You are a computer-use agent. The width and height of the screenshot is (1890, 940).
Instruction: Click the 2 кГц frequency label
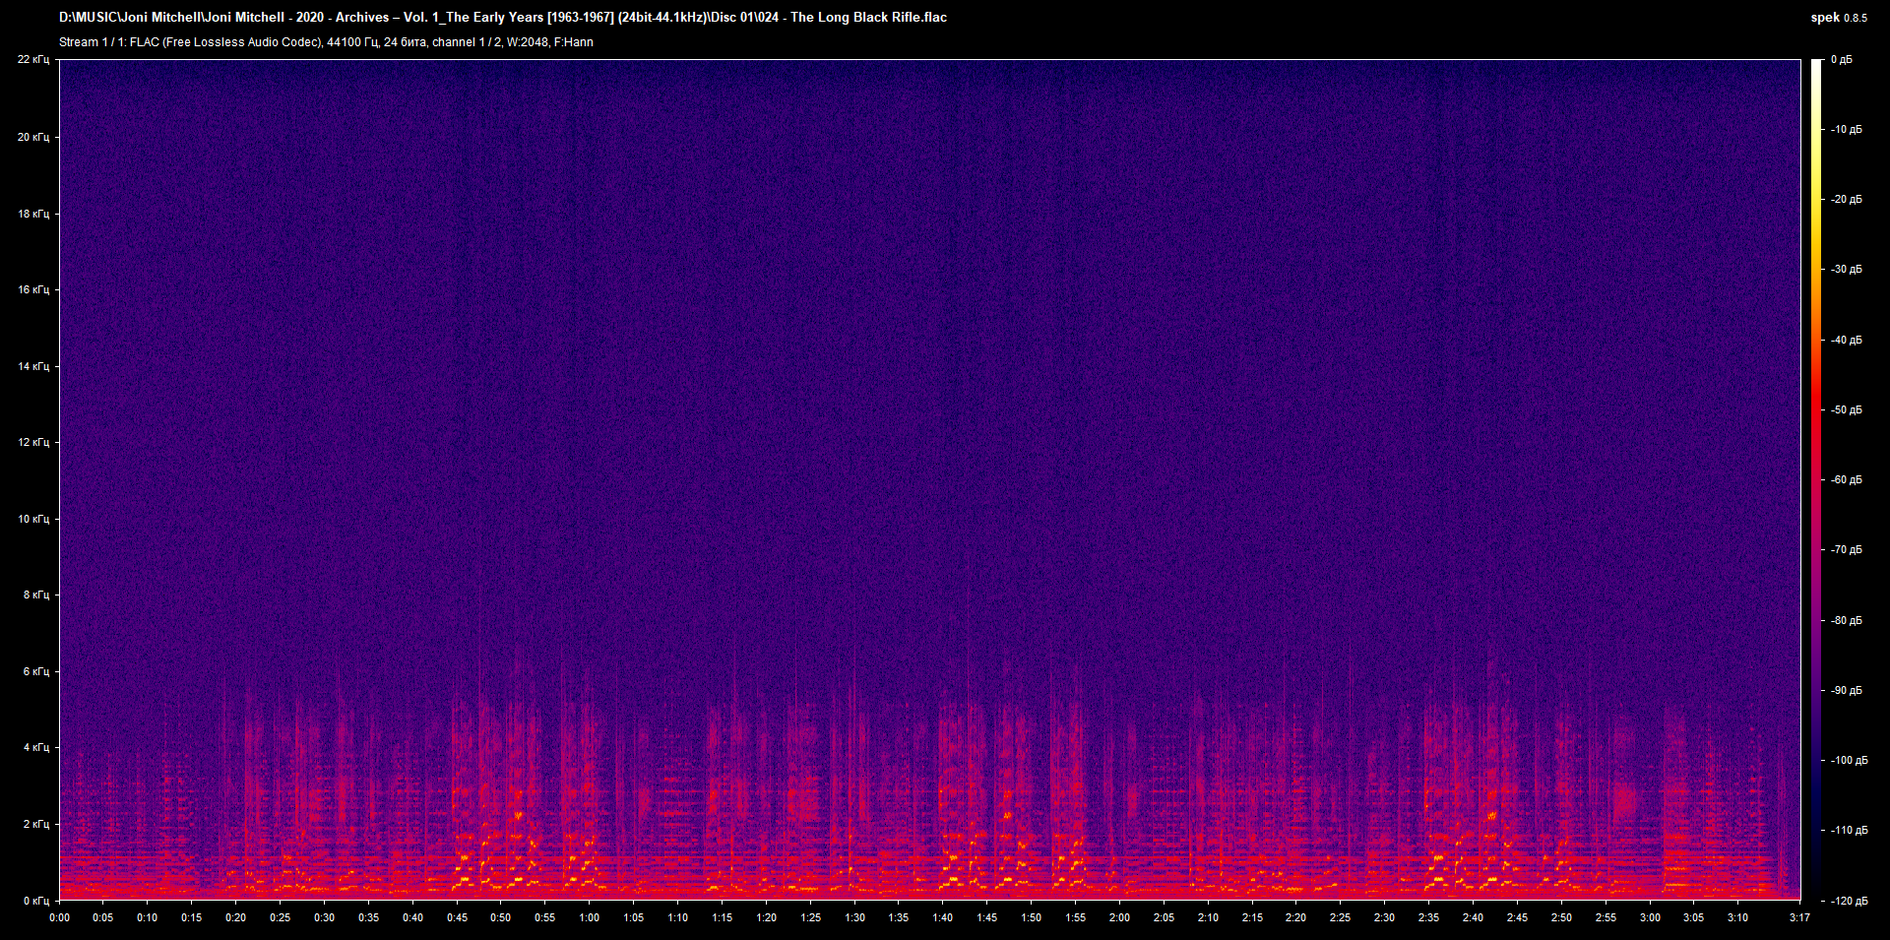34,825
